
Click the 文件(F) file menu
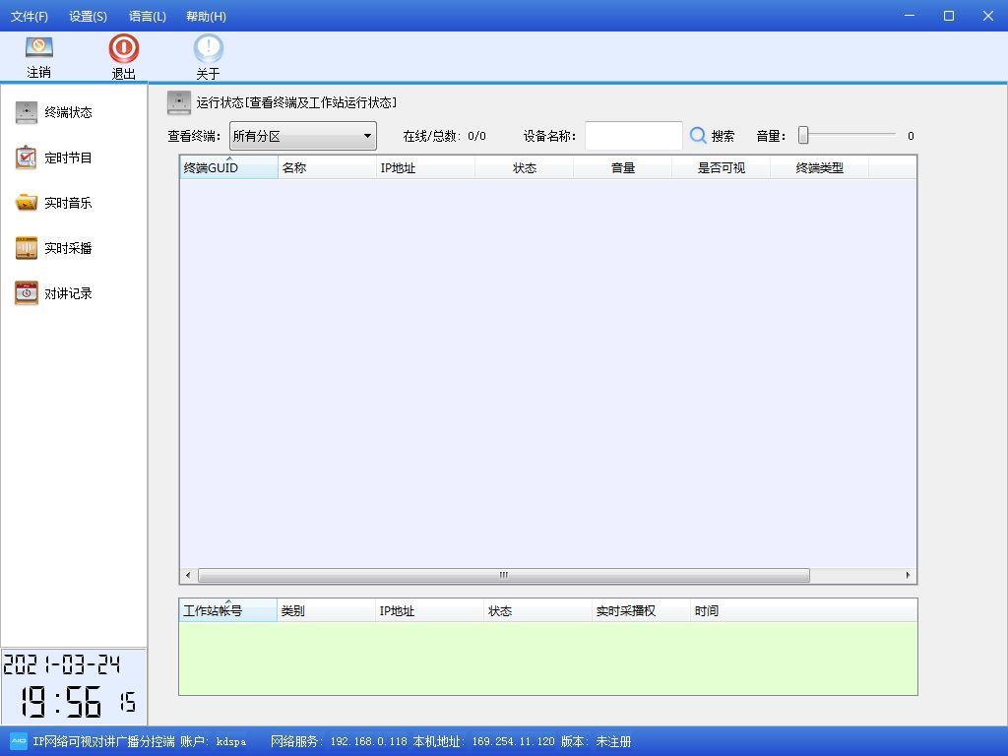(30, 16)
